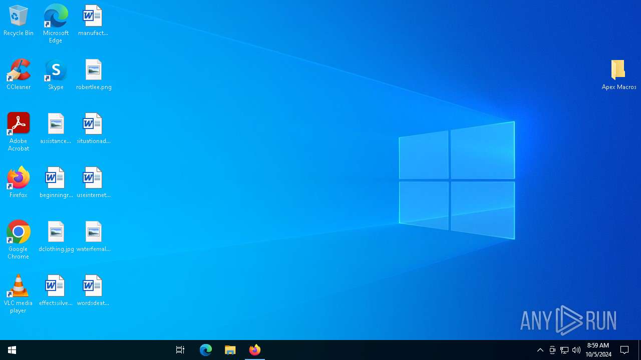
Task: Select the useinternet... Word document
Action: coord(94,182)
